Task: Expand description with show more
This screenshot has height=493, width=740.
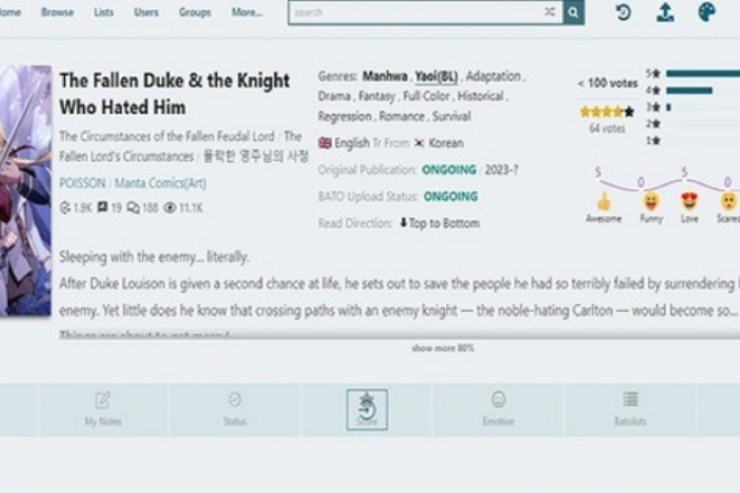Action: [x=443, y=348]
